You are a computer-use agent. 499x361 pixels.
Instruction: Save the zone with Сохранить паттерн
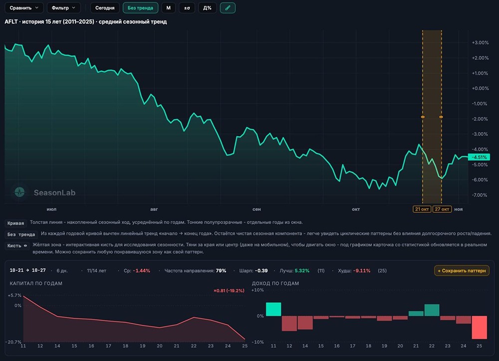click(x=462, y=271)
